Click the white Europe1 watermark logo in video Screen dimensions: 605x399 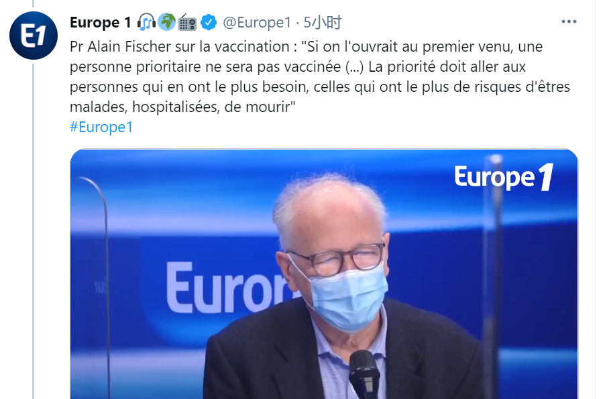click(504, 177)
